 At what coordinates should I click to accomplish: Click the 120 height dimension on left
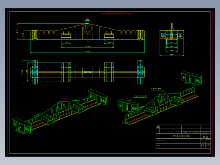[x=23, y=35]
